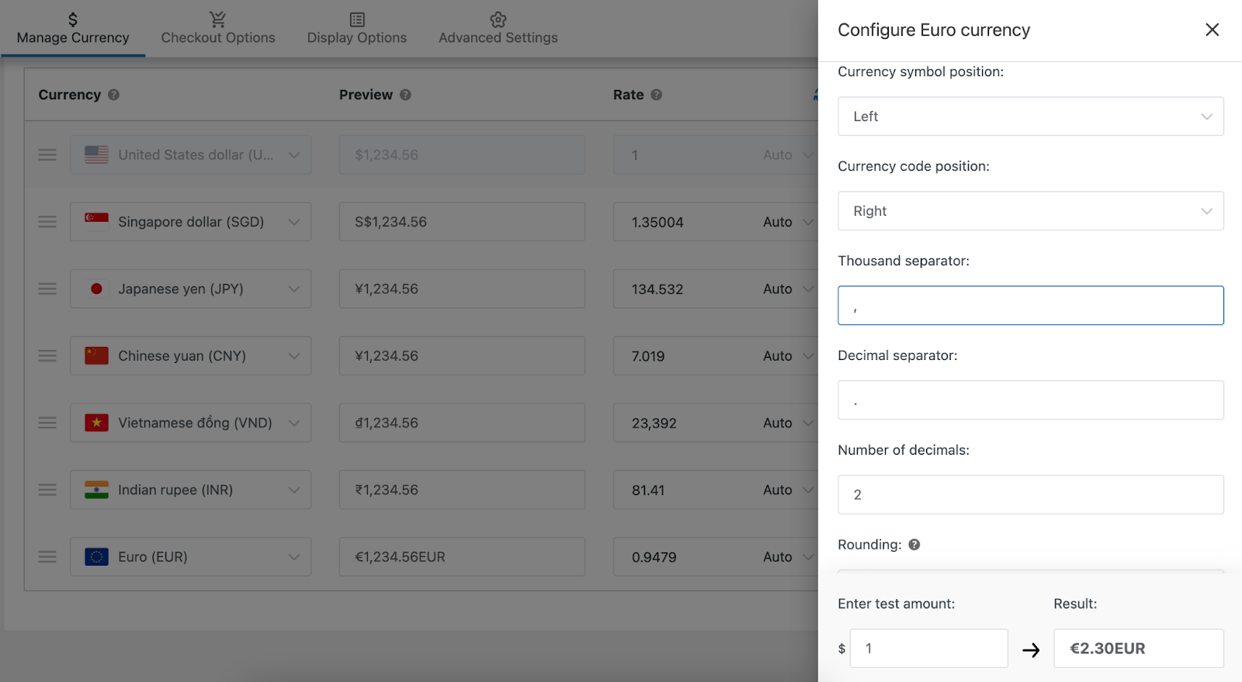This screenshot has width=1242, height=682.
Task: Switch to the Checkout Options tab
Action: tap(218, 29)
